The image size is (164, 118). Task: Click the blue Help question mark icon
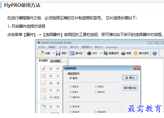click(154, 53)
